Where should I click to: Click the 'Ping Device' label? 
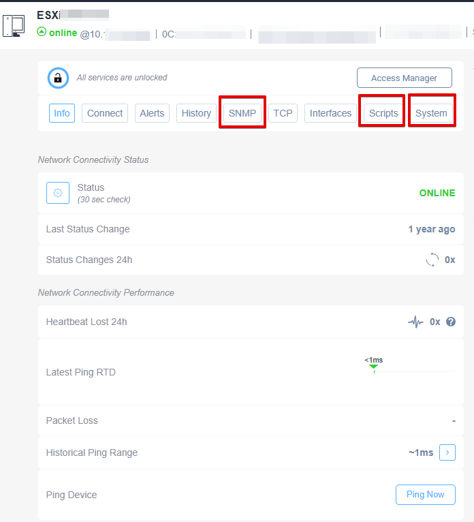tap(72, 495)
